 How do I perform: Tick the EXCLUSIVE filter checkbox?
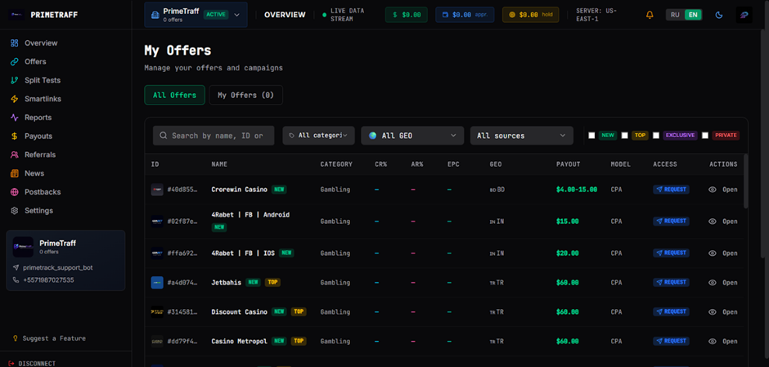pos(656,136)
